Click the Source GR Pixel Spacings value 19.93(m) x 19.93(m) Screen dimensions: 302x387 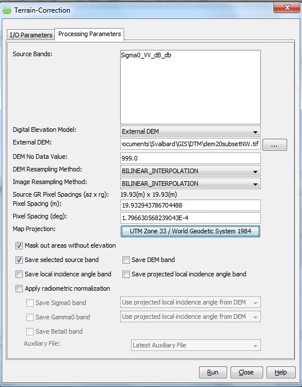[149, 194]
